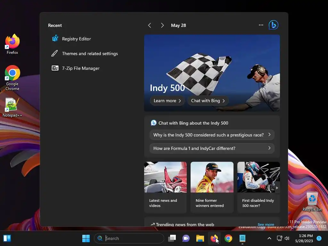Click the chevron on the prestigious race question
Screen dimensions: 328x246
pyautogui.click(x=269, y=135)
